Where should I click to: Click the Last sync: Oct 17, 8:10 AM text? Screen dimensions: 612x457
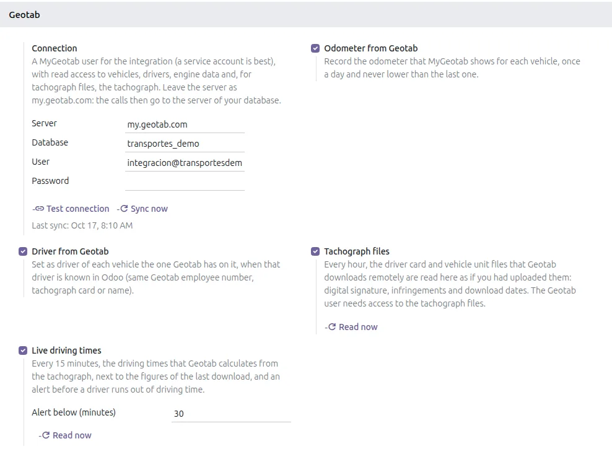(x=82, y=225)
